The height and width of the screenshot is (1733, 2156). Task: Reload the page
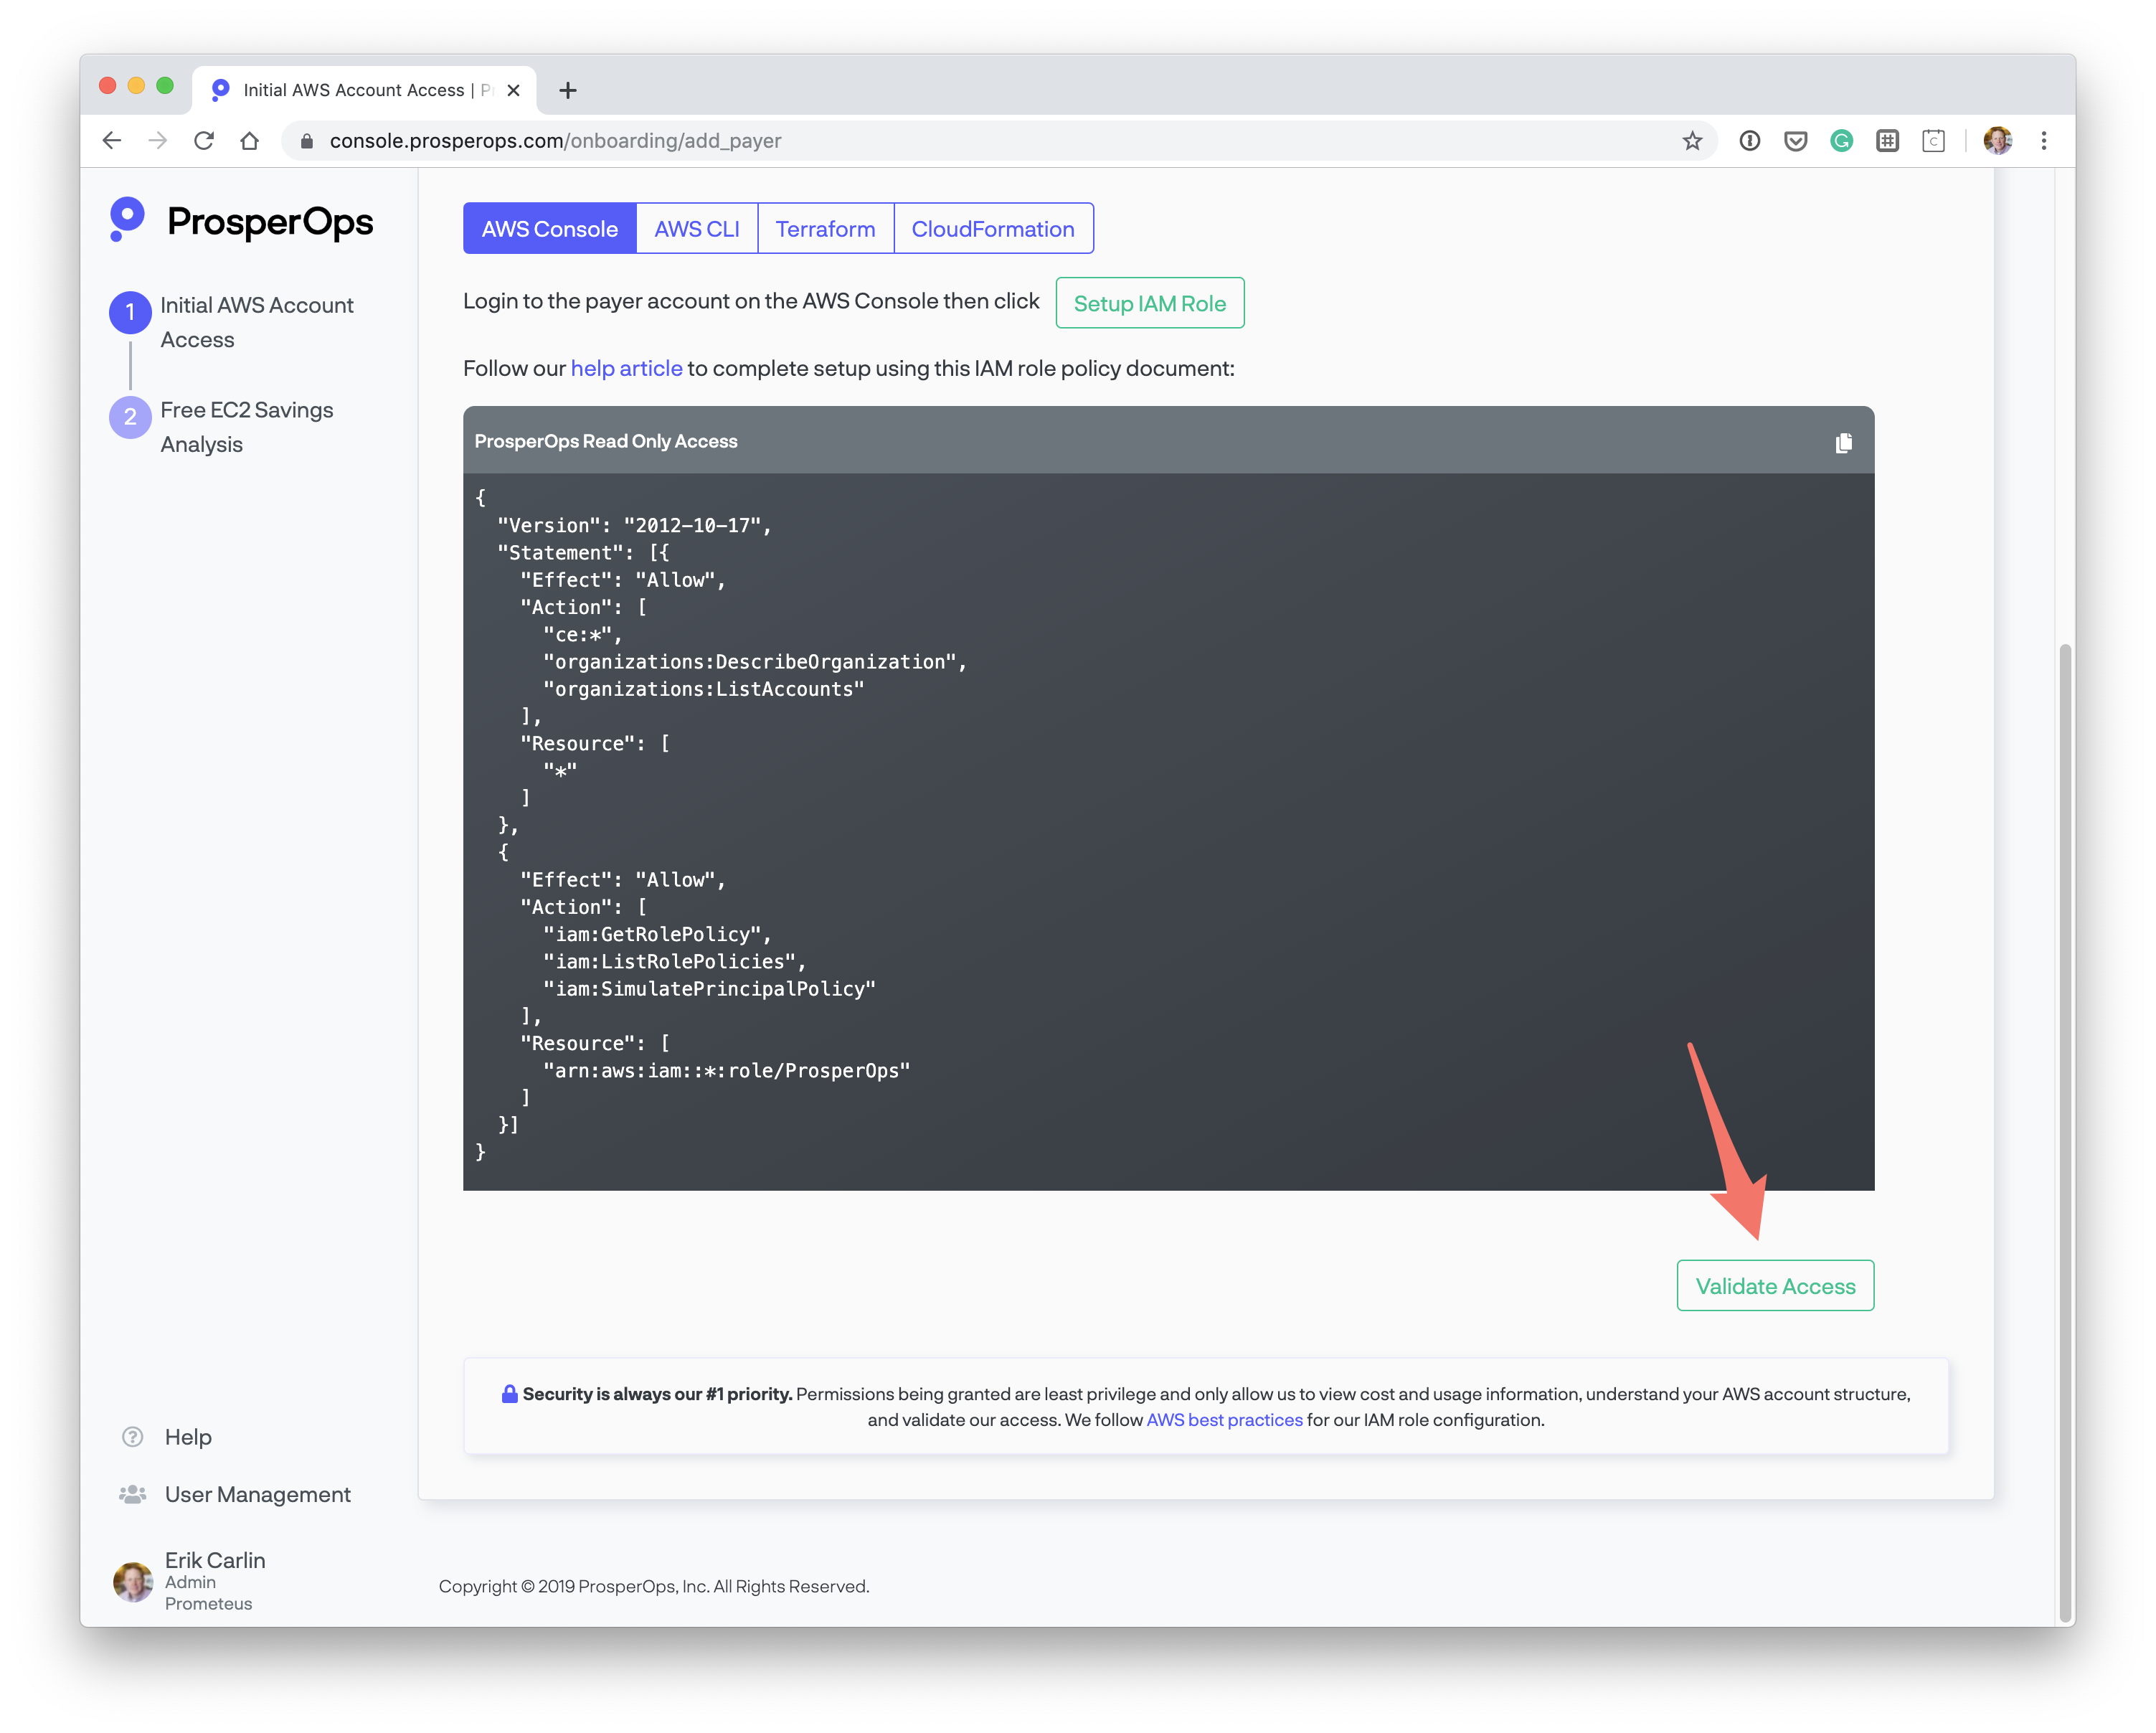click(204, 141)
